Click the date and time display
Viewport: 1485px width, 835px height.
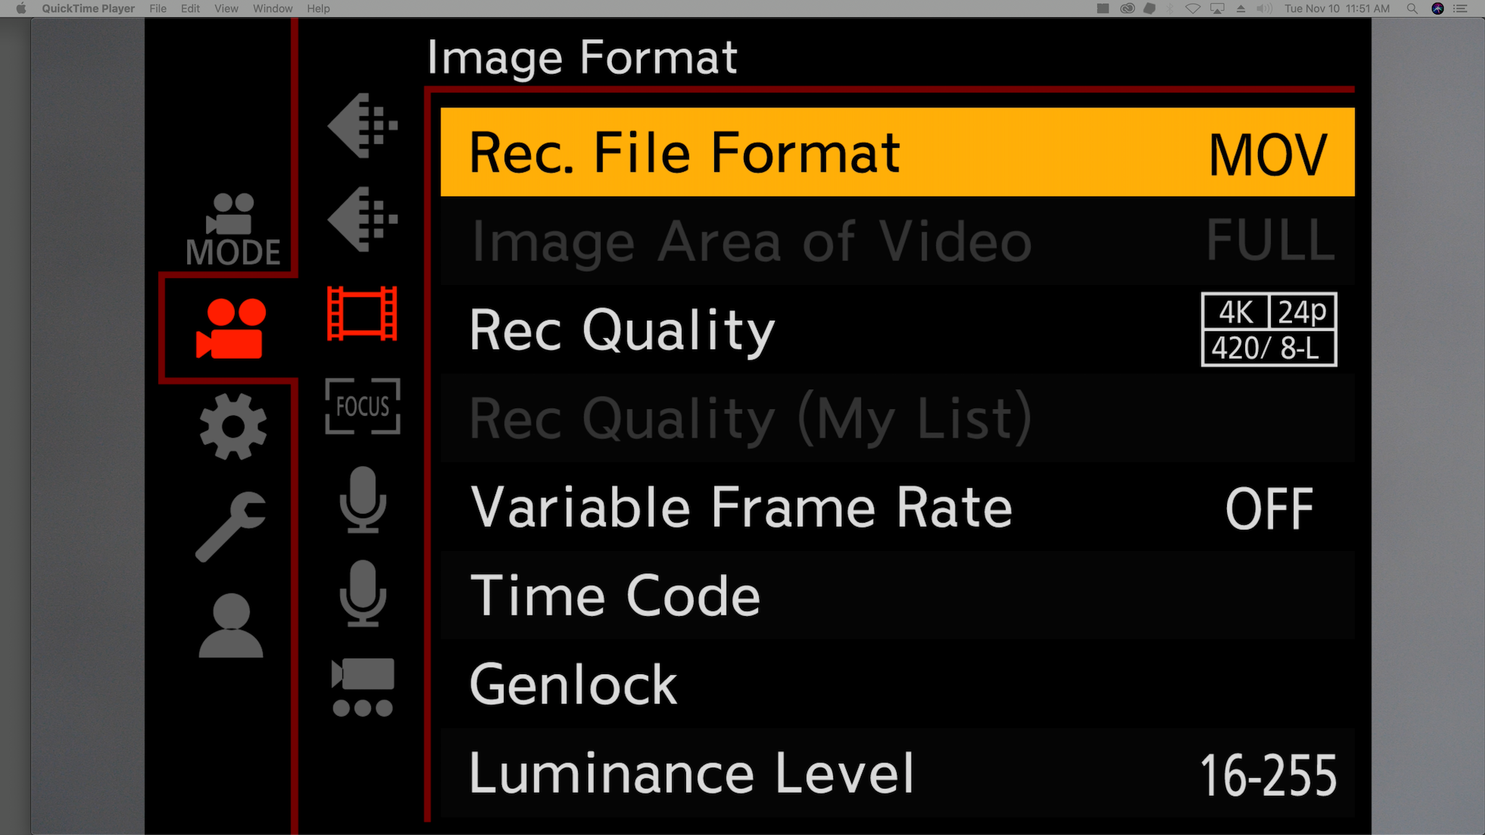pyautogui.click(x=1336, y=9)
